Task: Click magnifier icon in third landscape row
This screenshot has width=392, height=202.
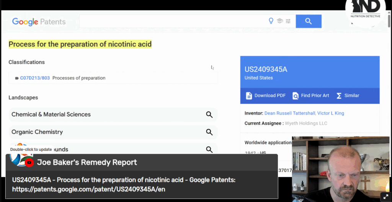Action: [x=209, y=150]
